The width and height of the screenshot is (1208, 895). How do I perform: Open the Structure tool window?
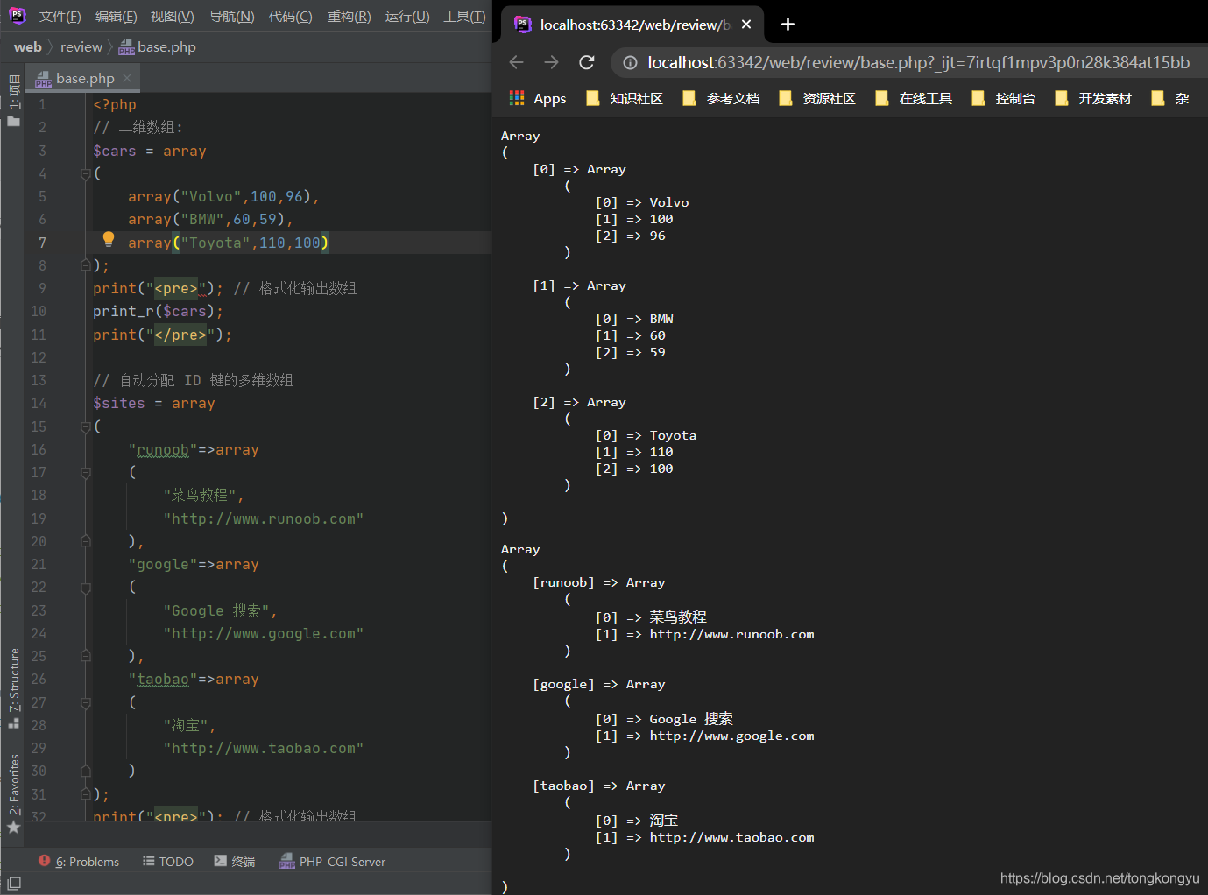pos(13,688)
